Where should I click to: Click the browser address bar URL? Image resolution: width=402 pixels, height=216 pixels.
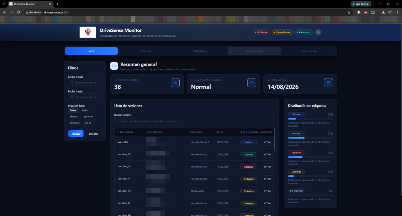click(57, 12)
